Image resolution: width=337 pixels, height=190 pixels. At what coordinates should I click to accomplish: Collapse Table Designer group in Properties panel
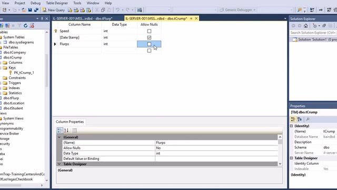(x=291, y=158)
